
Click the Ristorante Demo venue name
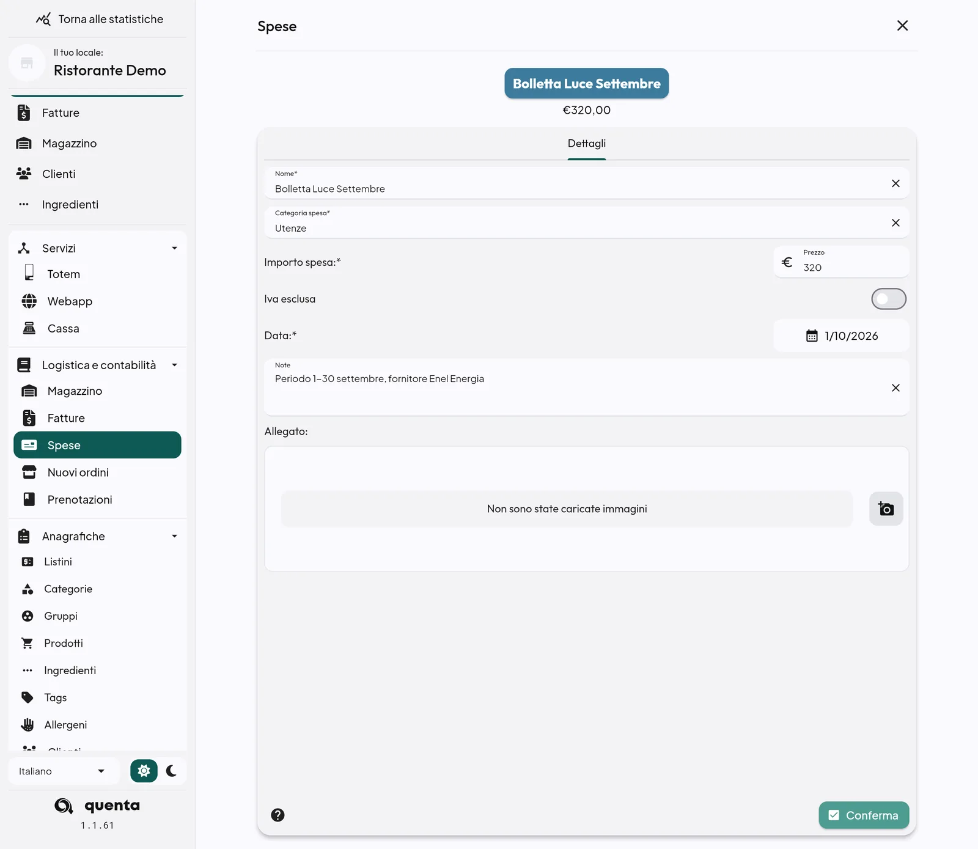pos(110,70)
